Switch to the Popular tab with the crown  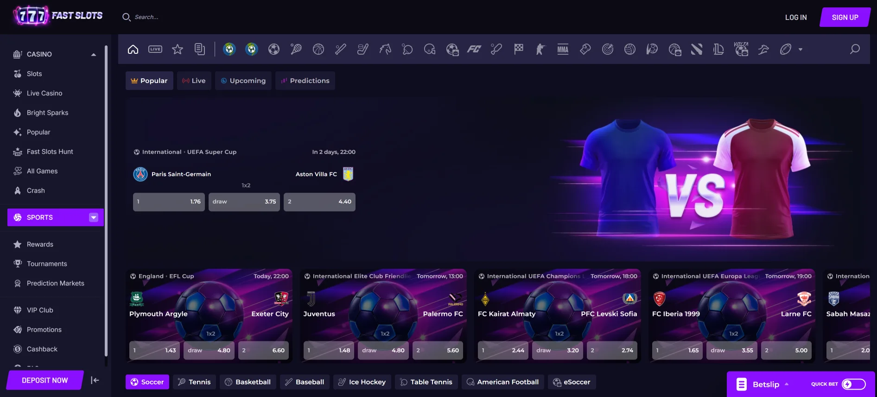pyautogui.click(x=149, y=81)
